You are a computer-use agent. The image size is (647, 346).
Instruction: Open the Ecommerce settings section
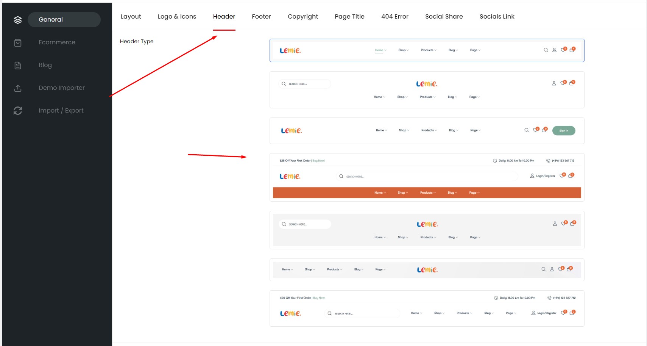[57, 42]
